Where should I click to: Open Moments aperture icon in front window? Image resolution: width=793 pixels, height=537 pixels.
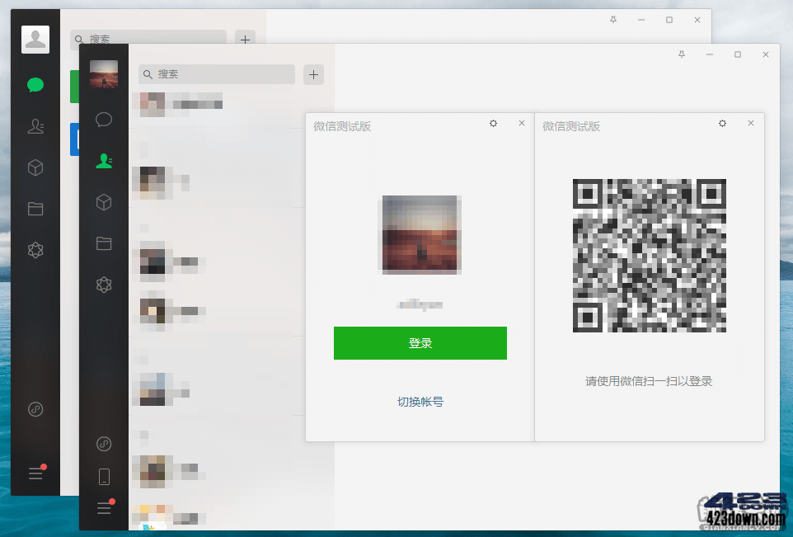[104, 285]
